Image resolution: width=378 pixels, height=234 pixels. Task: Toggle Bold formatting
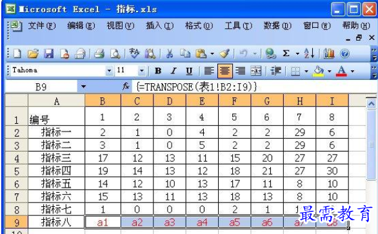point(158,71)
